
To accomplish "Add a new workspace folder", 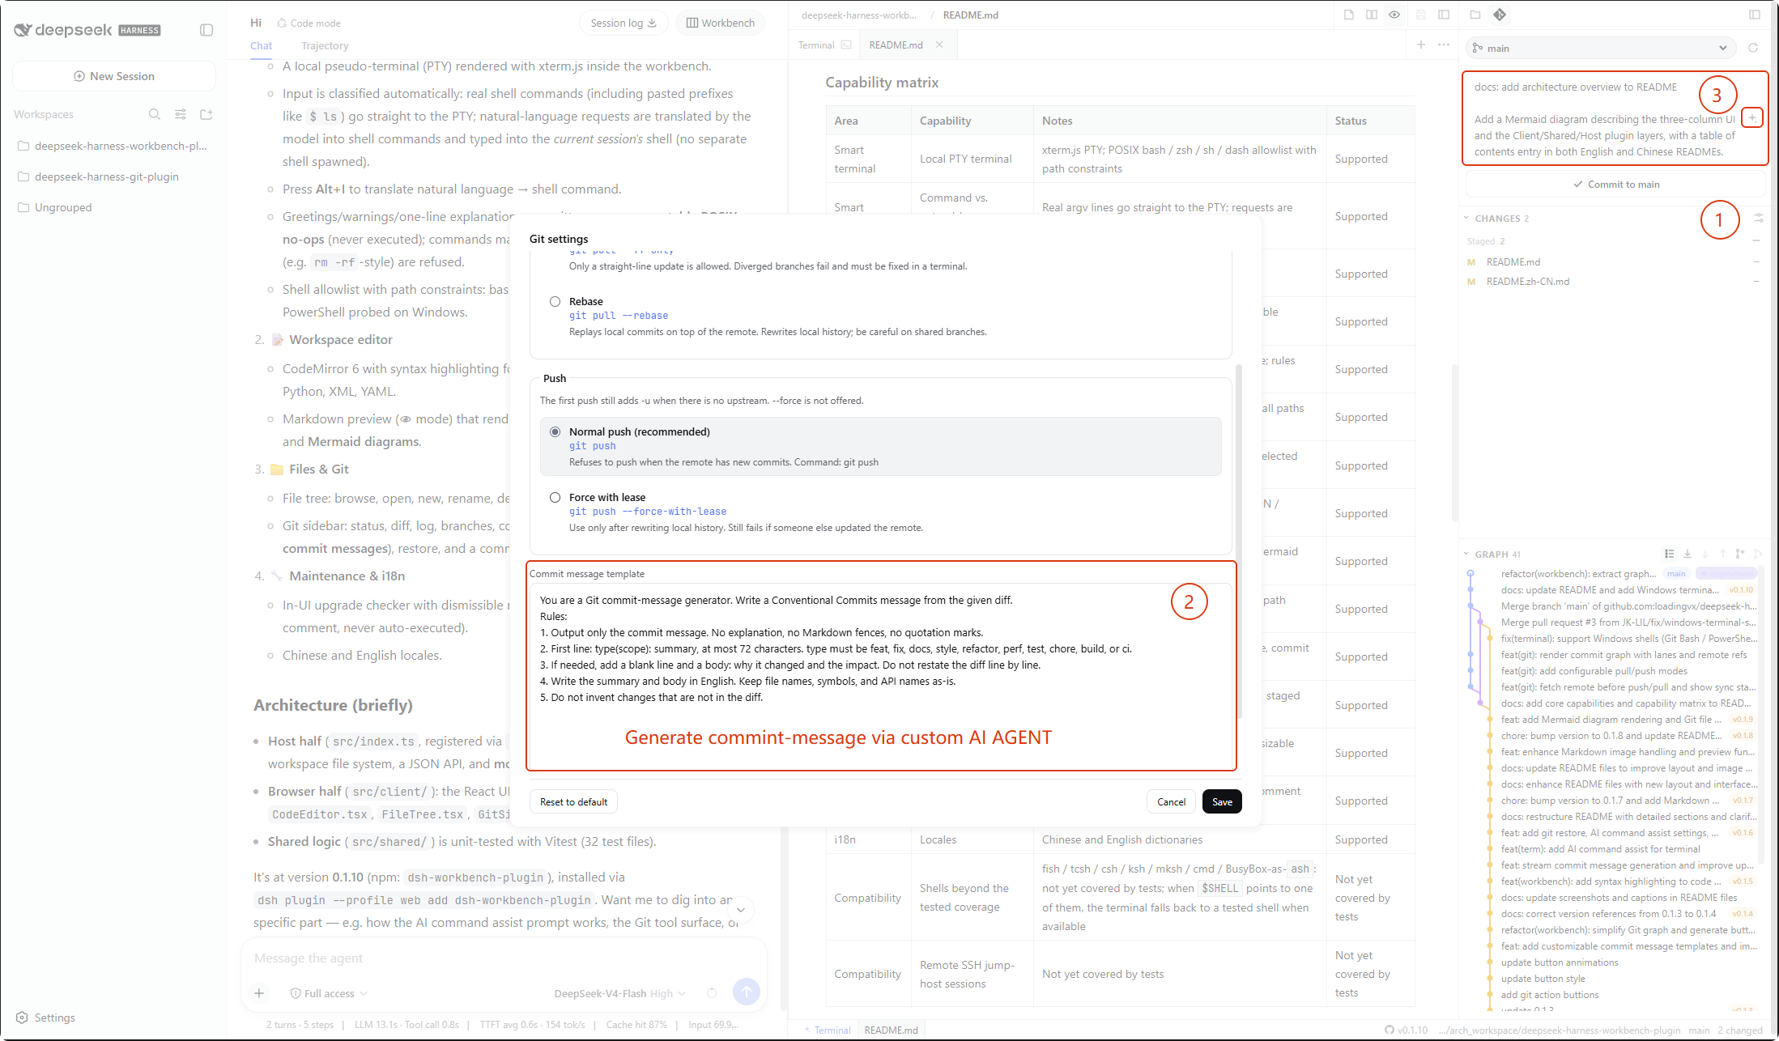I will 206,114.
